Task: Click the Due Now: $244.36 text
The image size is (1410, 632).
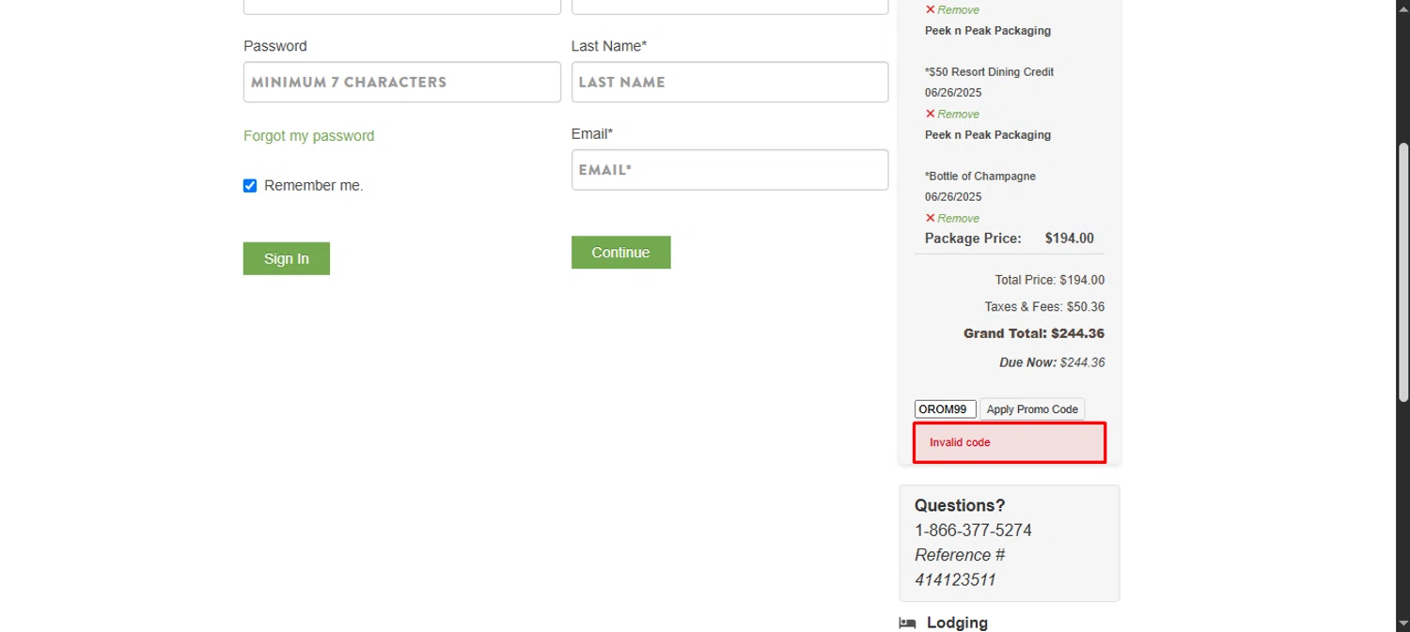Action: pos(1052,362)
